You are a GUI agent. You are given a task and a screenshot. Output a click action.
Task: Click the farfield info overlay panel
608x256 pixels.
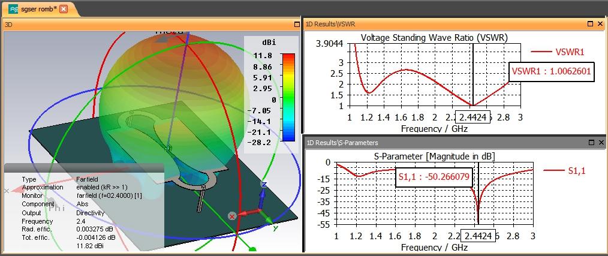click(84, 207)
